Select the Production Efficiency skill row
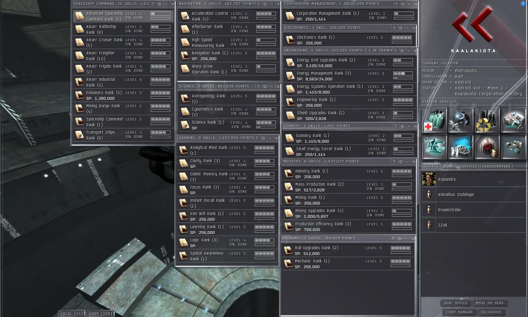Image resolution: width=528 pixels, height=317 pixels. pyautogui.click(x=348, y=227)
